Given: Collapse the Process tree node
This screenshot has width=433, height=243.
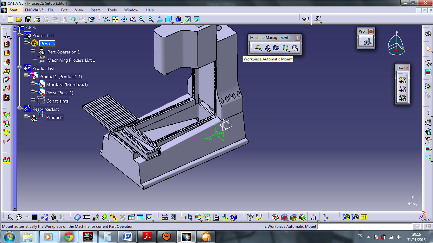Looking at the screenshot, I should (26, 42).
